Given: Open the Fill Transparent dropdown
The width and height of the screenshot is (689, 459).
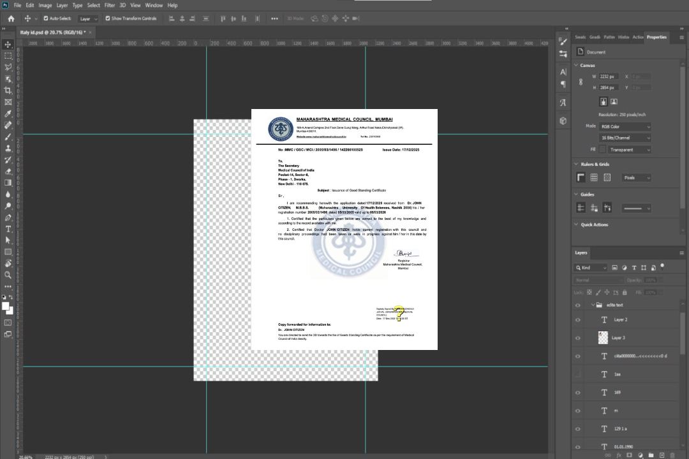Looking at the screenshot, I should pyautogui.click(x=629, y=150).
